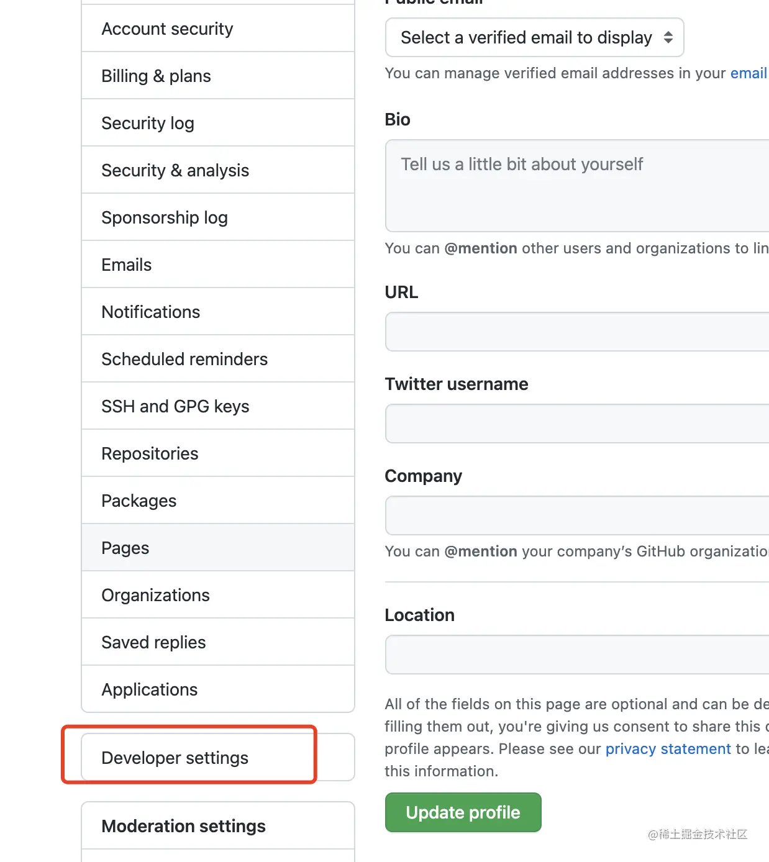
Task: Open Notifications settings
Action: [151, 312]
